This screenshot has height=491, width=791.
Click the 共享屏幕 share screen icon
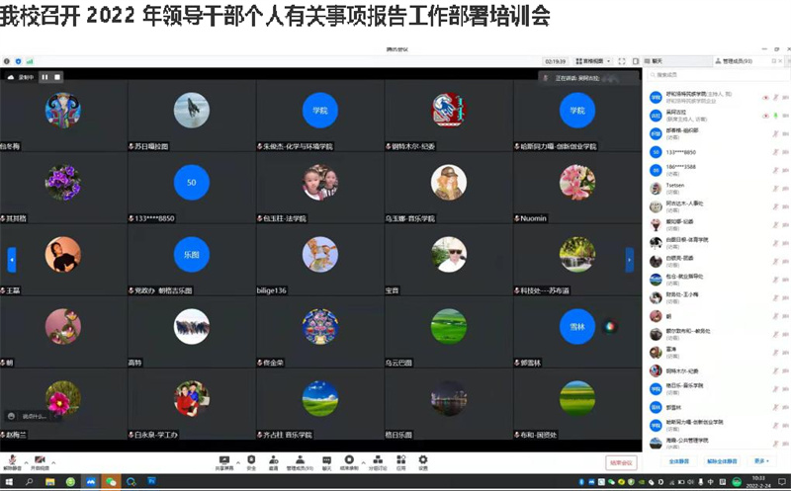click(x=224, y=460)
